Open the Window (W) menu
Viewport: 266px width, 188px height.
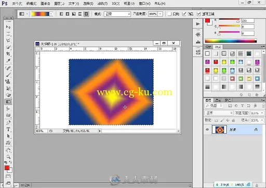point(144,4)
